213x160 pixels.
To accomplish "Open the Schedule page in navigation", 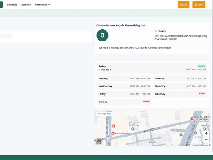I will click(12, 5).
